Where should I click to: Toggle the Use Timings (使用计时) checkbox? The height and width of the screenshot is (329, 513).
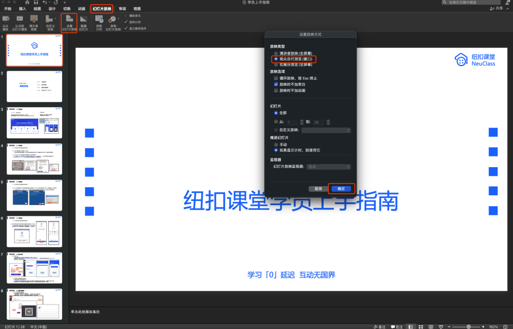click(126, 22)
